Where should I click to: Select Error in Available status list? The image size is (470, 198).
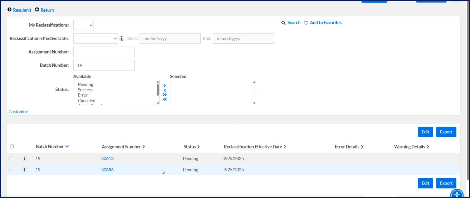coord(83,95)
